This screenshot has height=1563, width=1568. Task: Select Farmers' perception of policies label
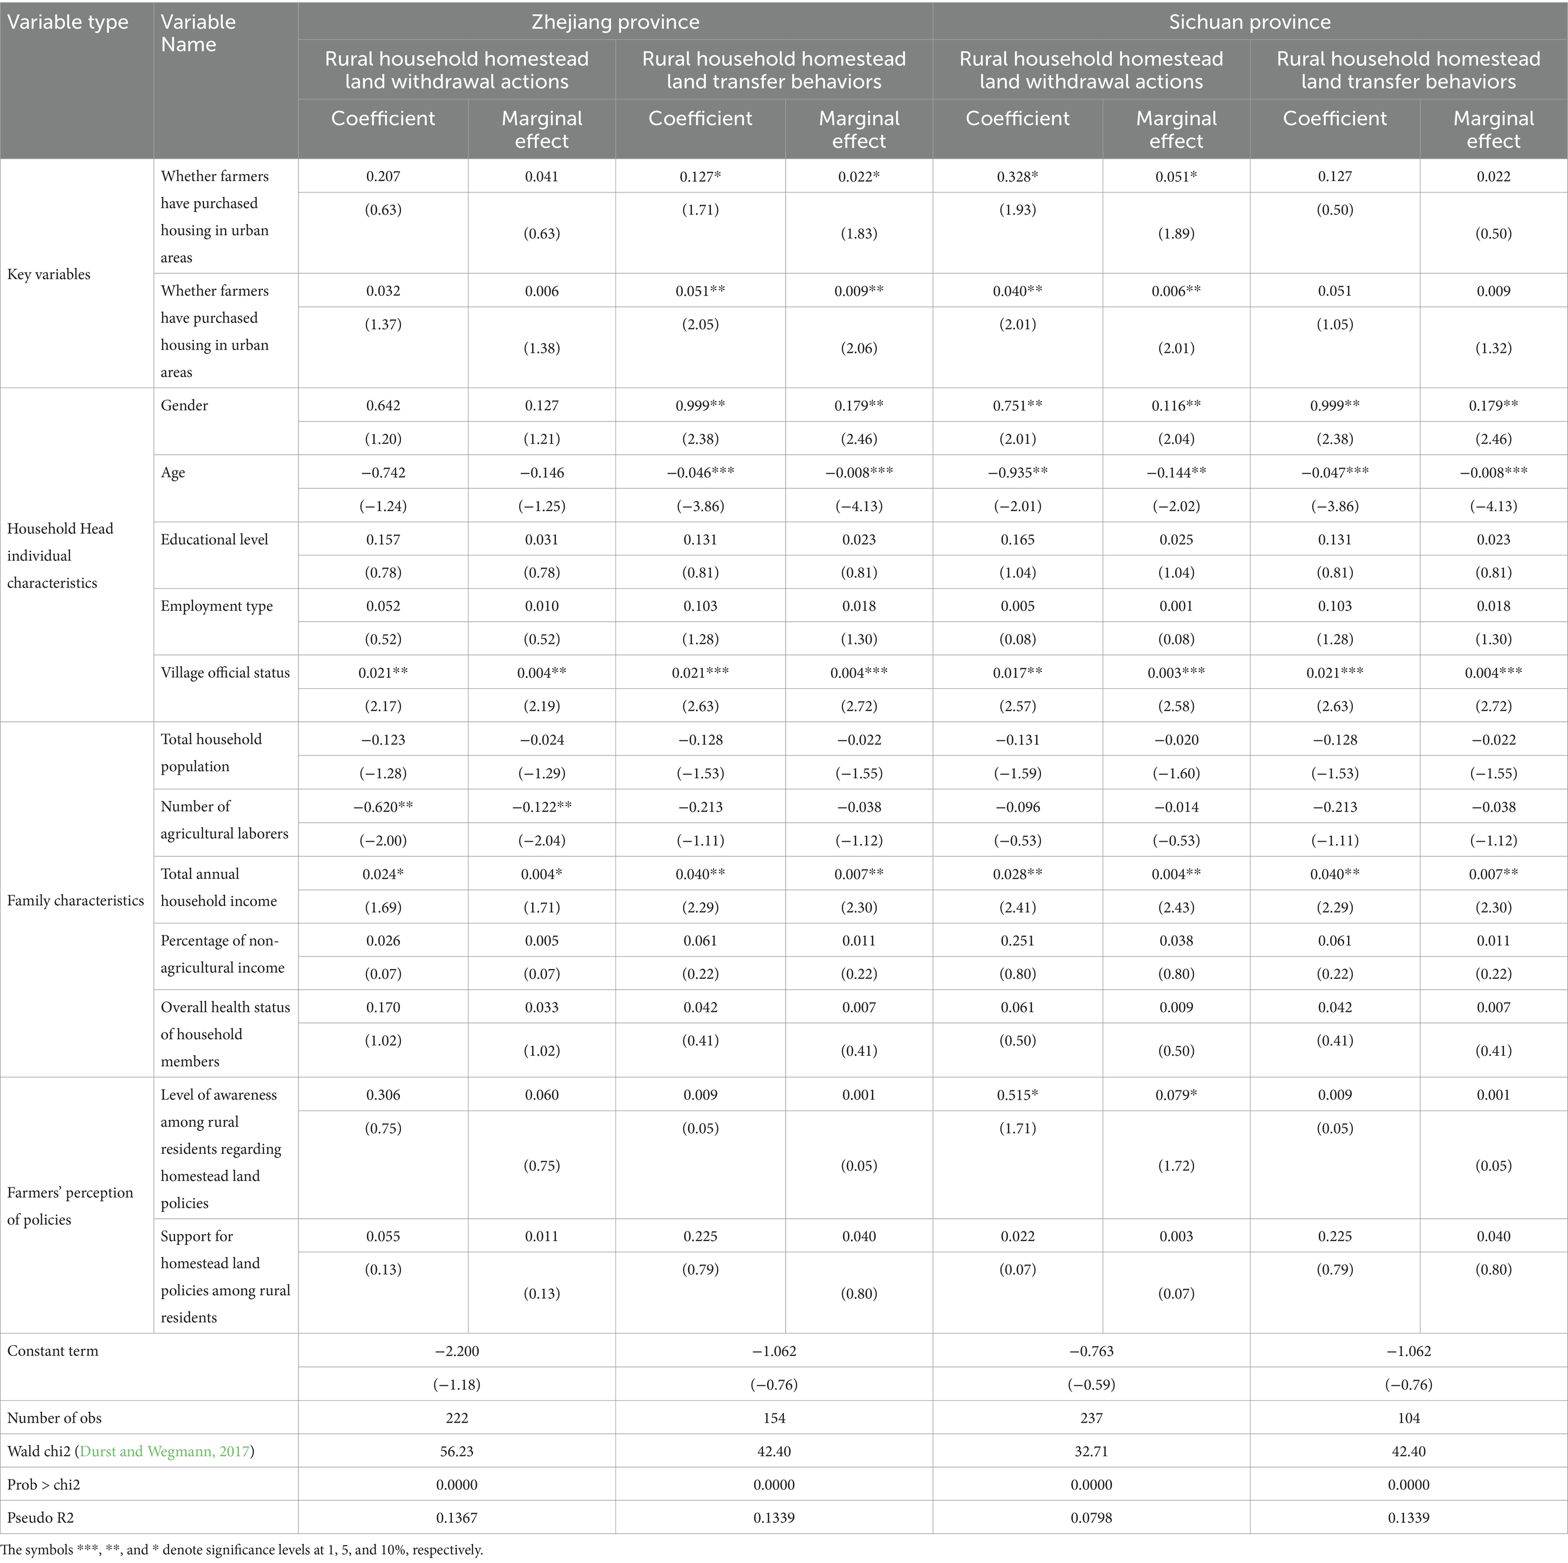click(x=70, y=1206)
